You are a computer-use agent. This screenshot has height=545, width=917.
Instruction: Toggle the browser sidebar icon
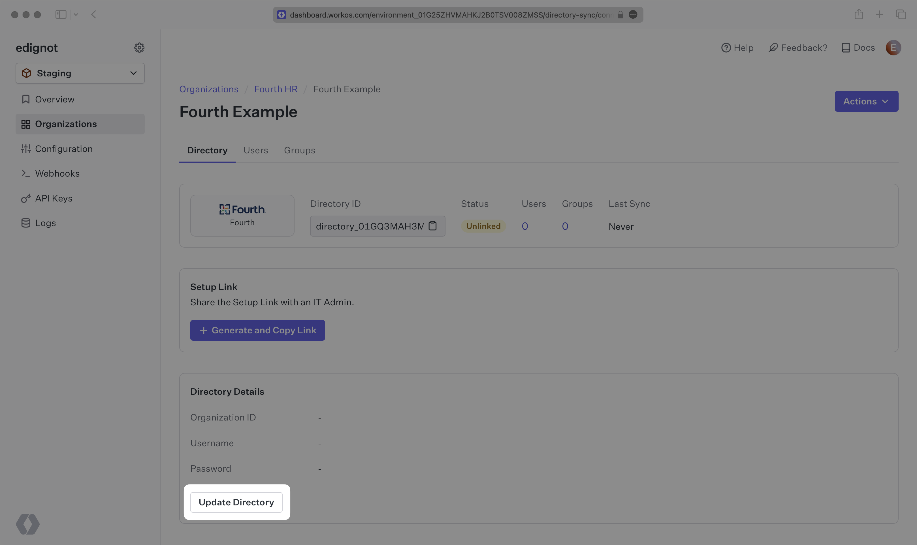tap(61, 15)
